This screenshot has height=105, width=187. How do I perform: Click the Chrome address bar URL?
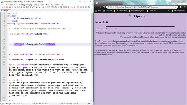tap(136, 7)
